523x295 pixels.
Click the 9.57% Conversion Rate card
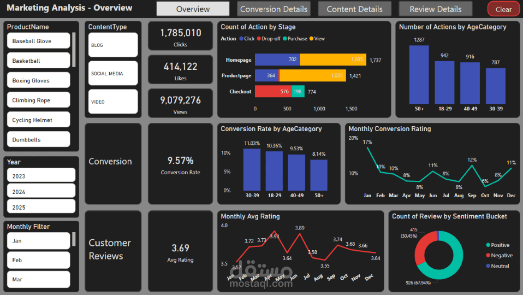(180, 164)
